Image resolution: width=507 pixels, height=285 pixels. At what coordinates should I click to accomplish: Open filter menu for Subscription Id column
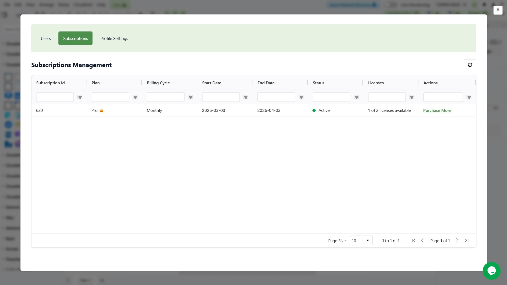point(80,97)
